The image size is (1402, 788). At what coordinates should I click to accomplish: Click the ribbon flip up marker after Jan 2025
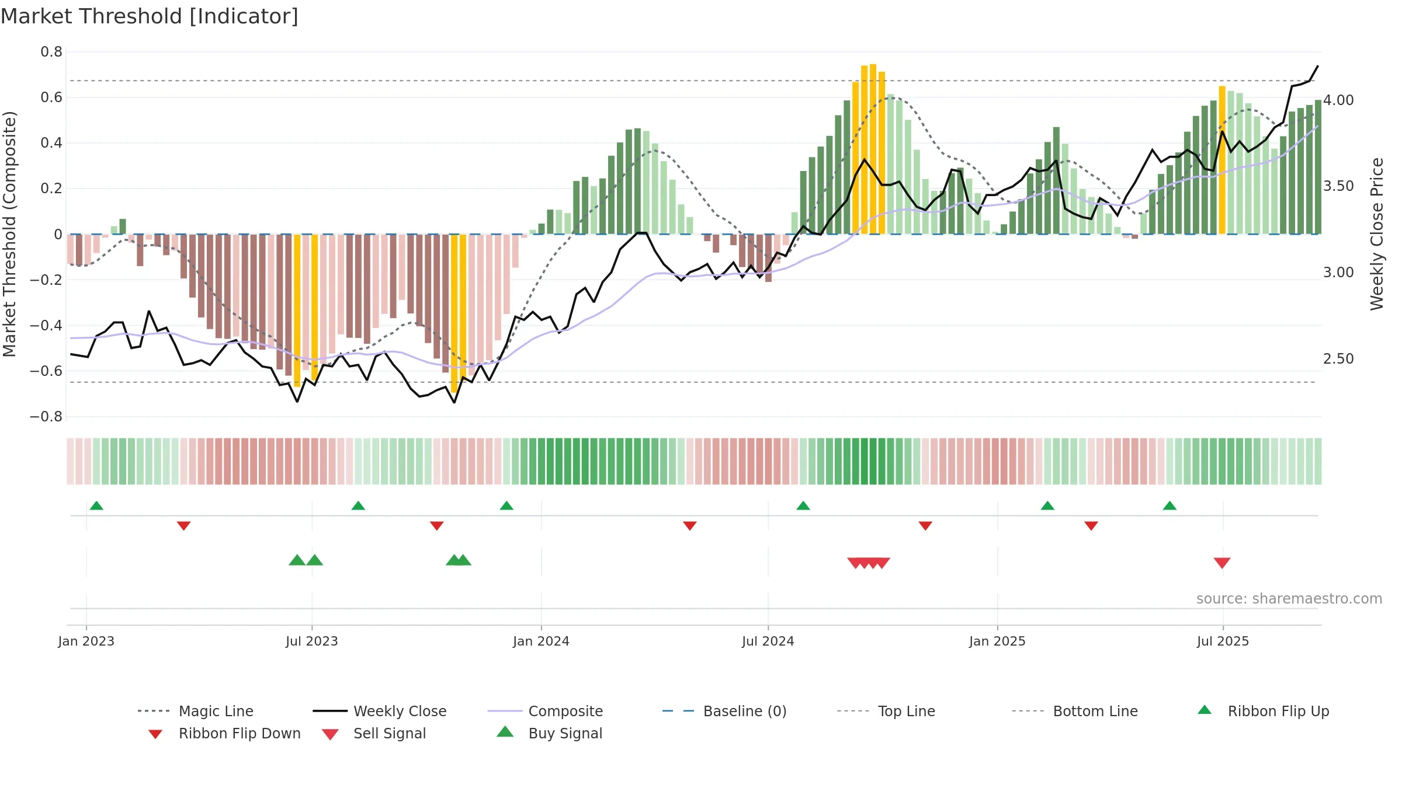[1047, 505]
